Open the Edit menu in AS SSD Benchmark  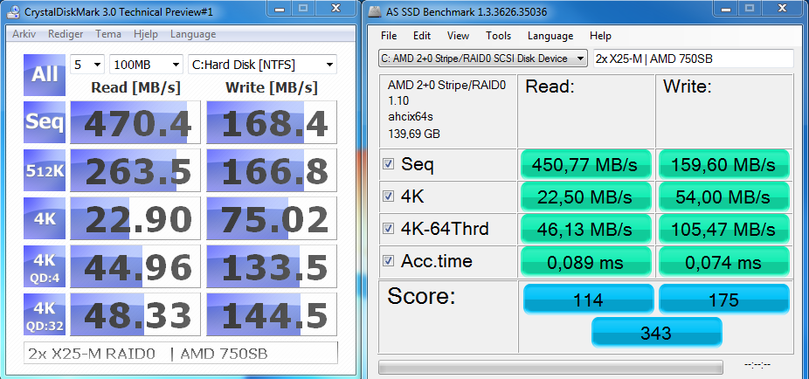pyautogui.click(x=421, y=36)
